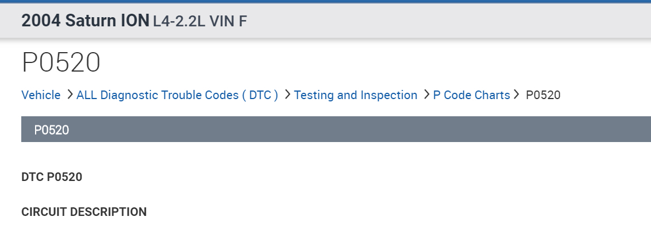This screenshot has height=248, width=651.
Task: Click the word 'Inspection' in the breadcrumb
Action: (389, 95)
